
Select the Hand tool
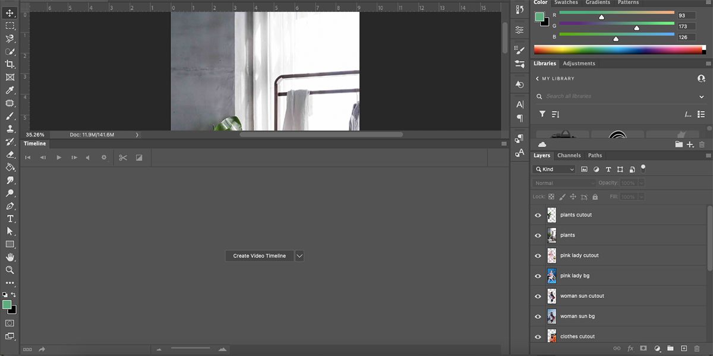[x=10, y=258]
